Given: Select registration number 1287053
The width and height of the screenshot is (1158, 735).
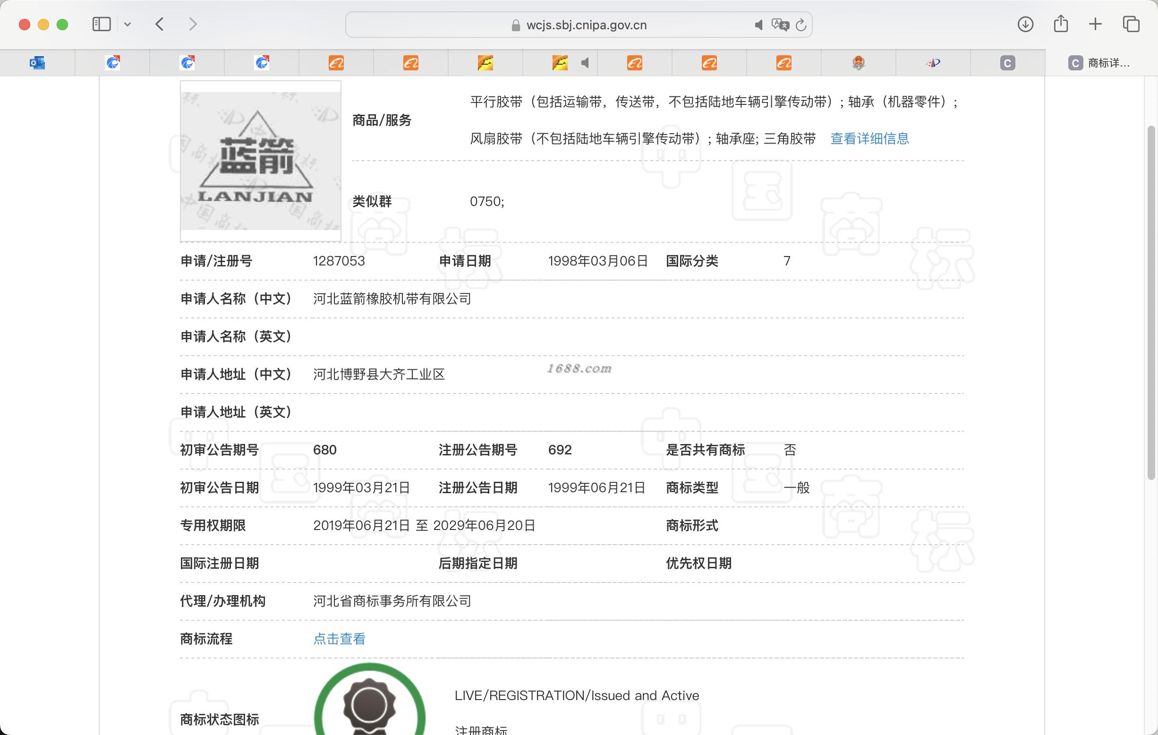Looking at the screenshot, I should coord(339,261).
